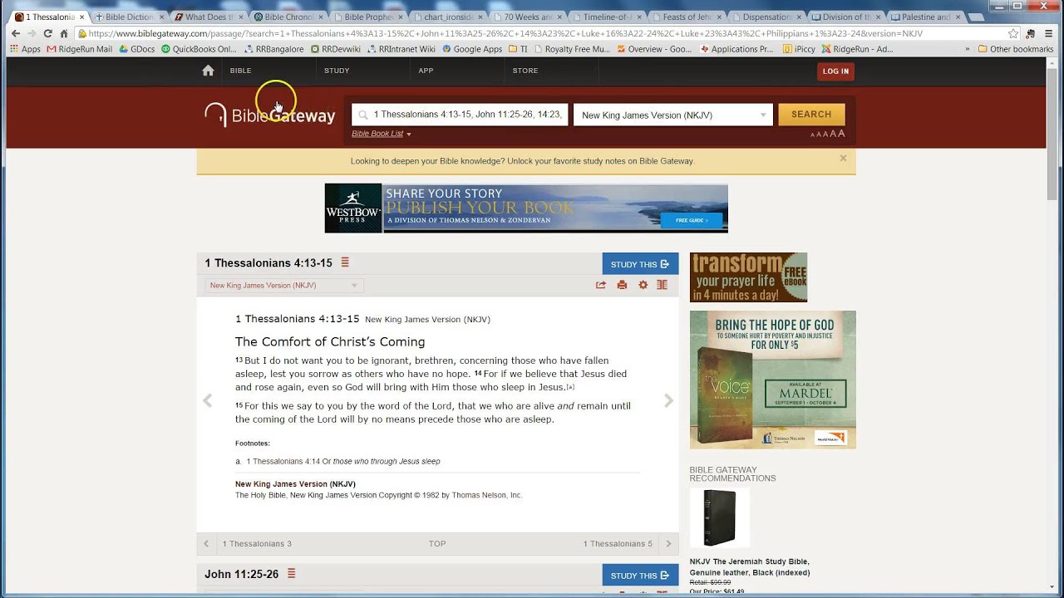Open the BIBLE menu
Screen dimensions: 1064x598
coord(240,71)
